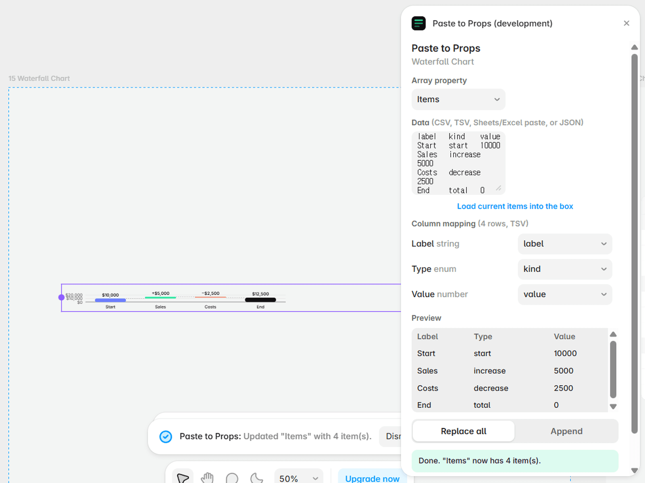Click the 'Costs' label in the preview table

click(427, 388)
